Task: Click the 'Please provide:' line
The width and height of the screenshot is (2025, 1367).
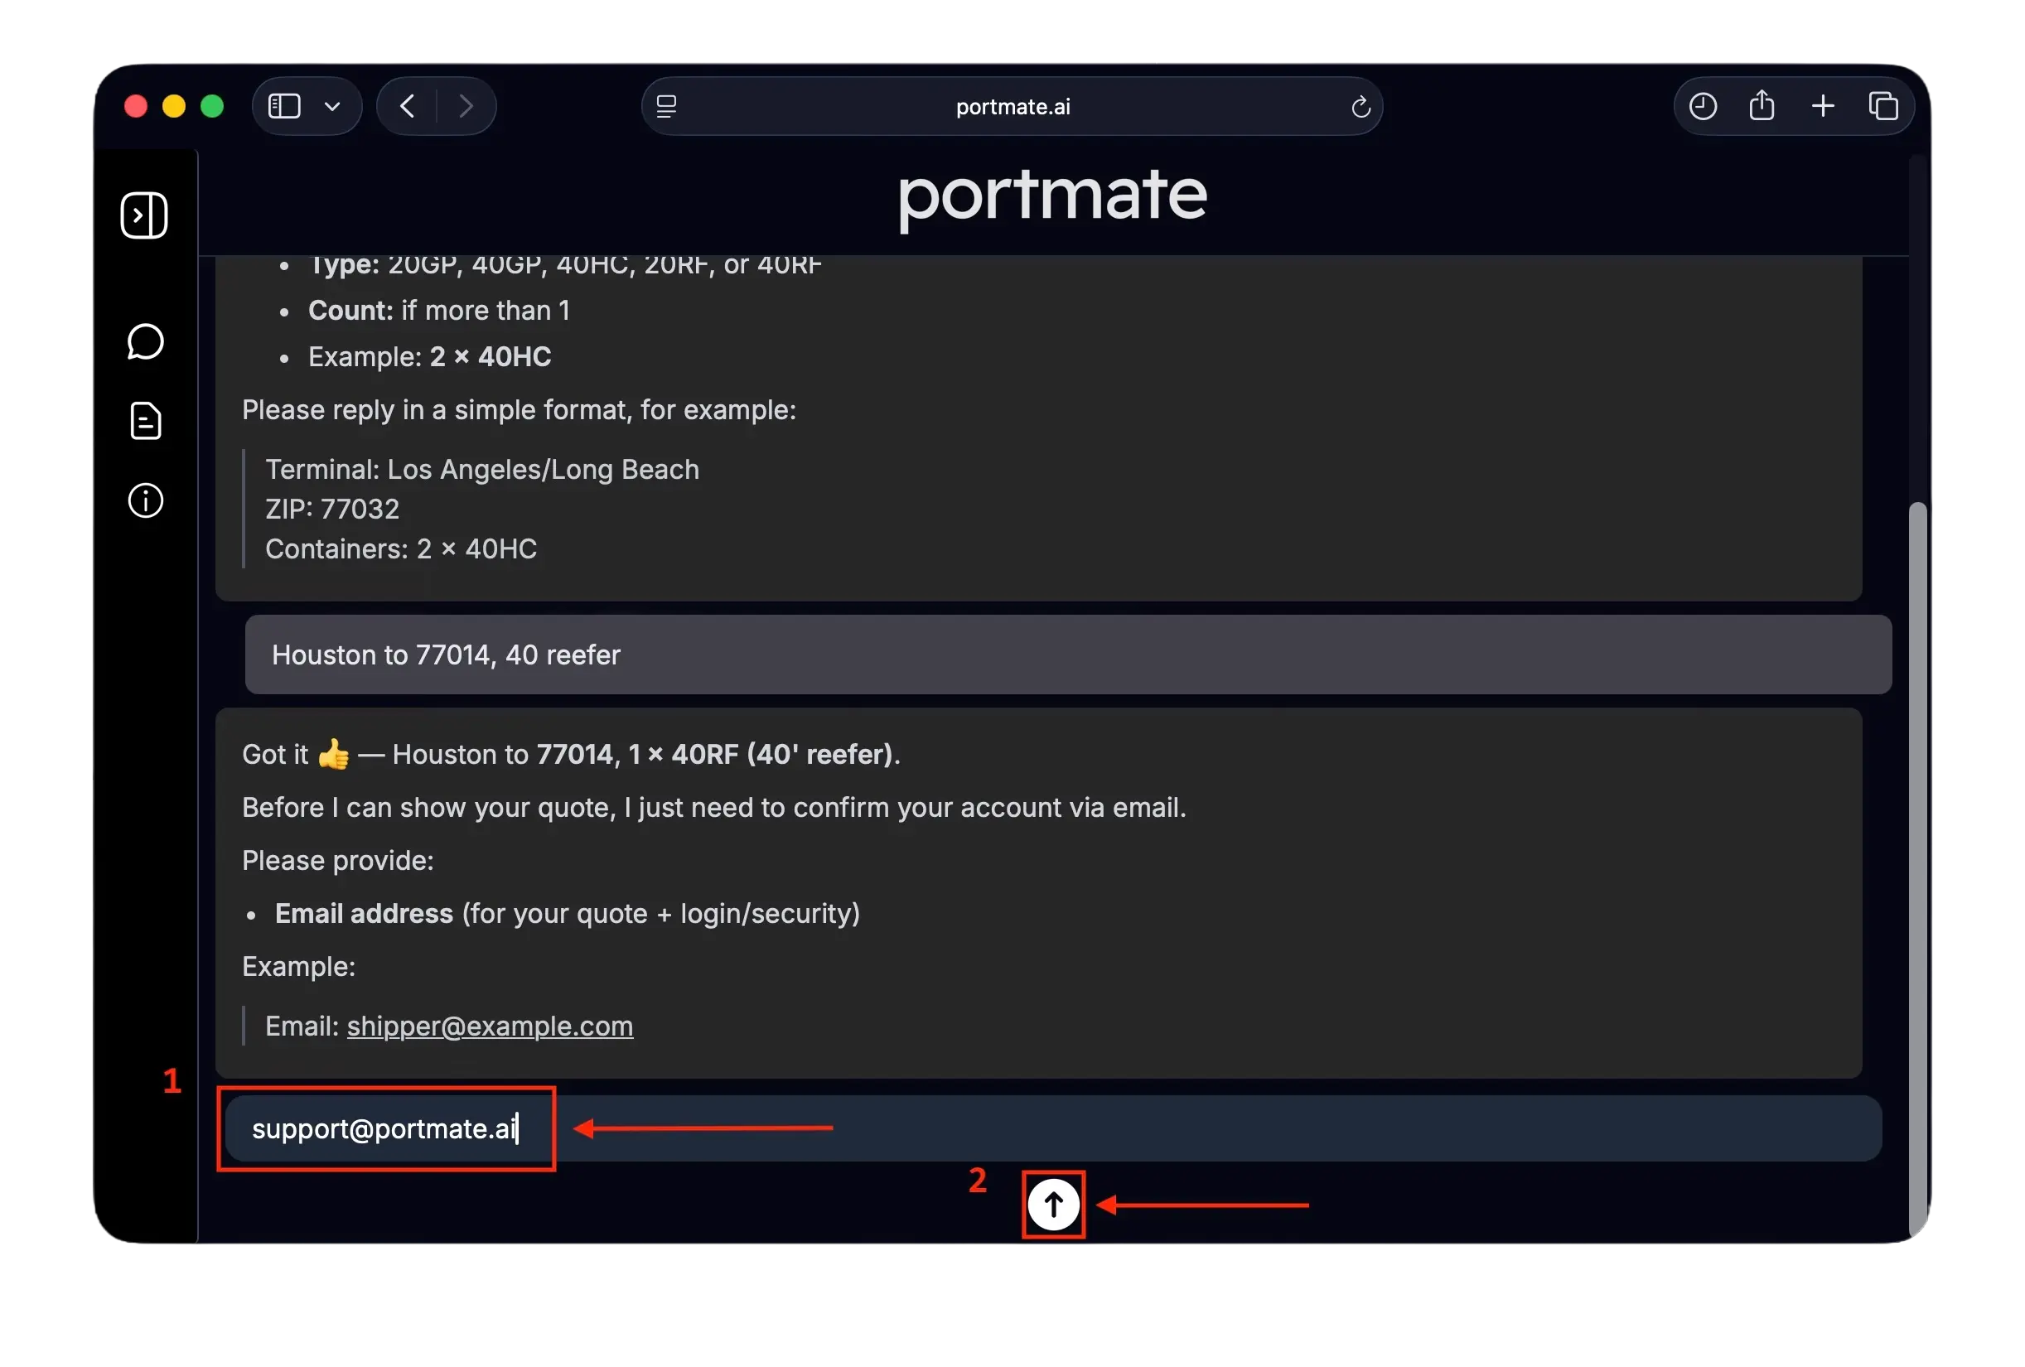Action: (x=338, y=860)
